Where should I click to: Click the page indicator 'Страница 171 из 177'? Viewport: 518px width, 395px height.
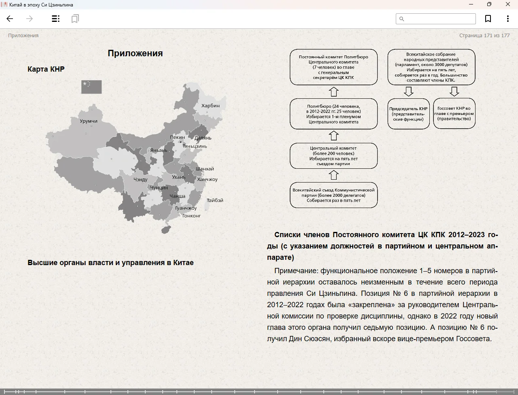(x=484, y=36)
